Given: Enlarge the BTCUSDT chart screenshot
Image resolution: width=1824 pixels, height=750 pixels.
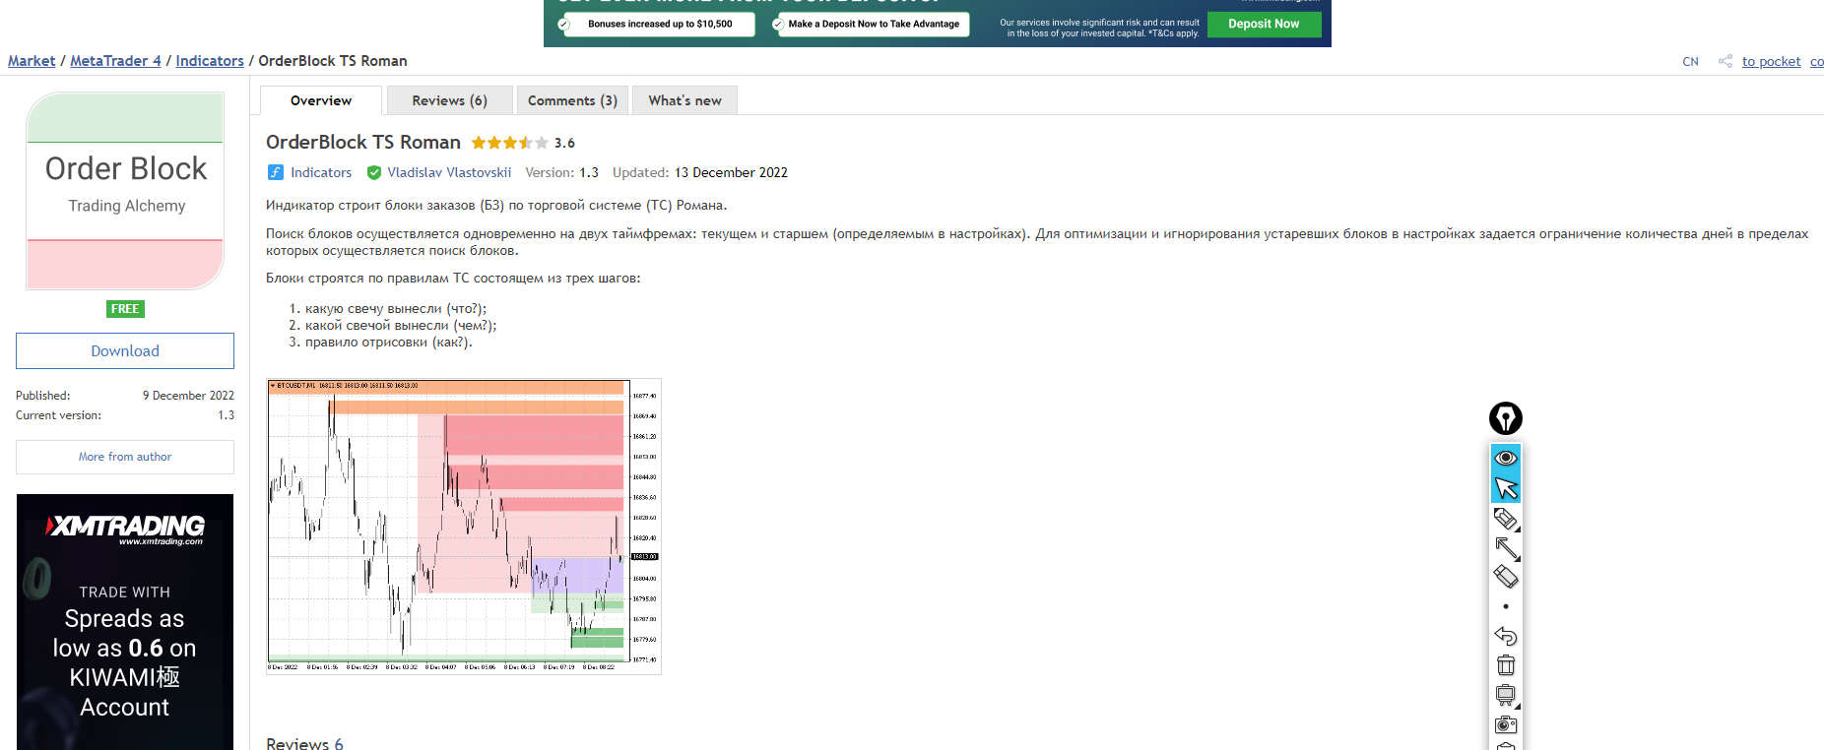Looking at the screenshot, I should 464,527.
